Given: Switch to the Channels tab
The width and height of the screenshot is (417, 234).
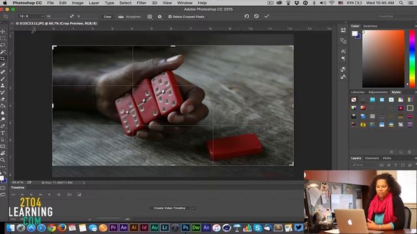Looking at the screenshot, I should pyautogui.click(x=372, y=158).
